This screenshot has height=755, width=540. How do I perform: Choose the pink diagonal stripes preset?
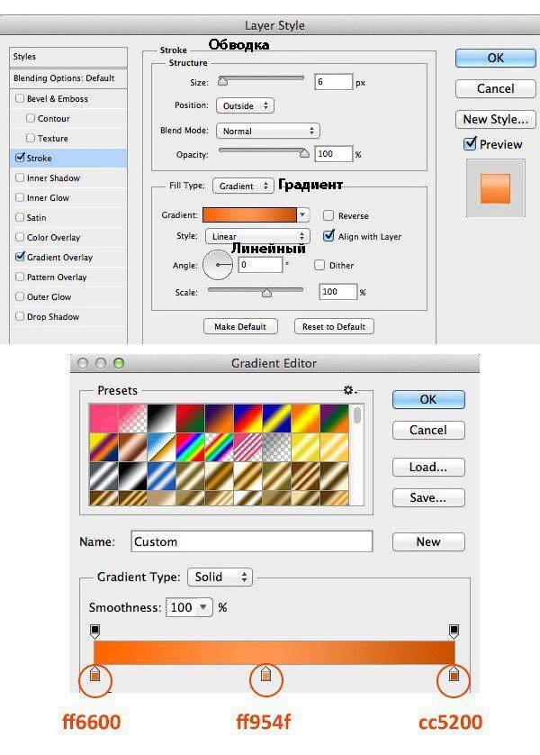pyautogui.click(x=247, y=447)
